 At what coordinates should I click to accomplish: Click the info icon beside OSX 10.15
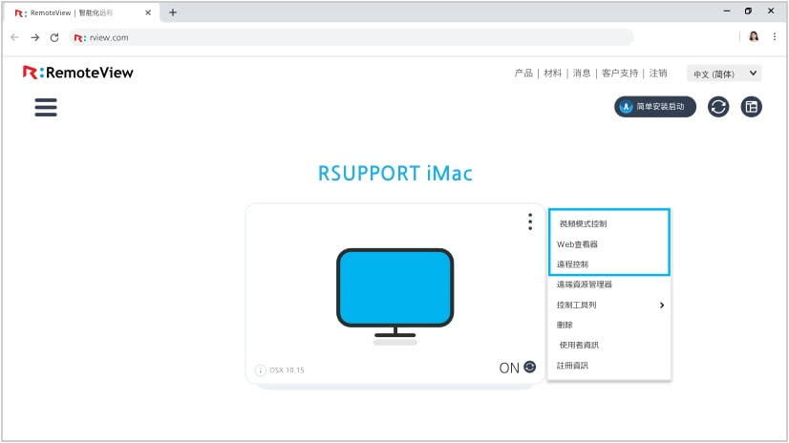[x=260, y=370]
